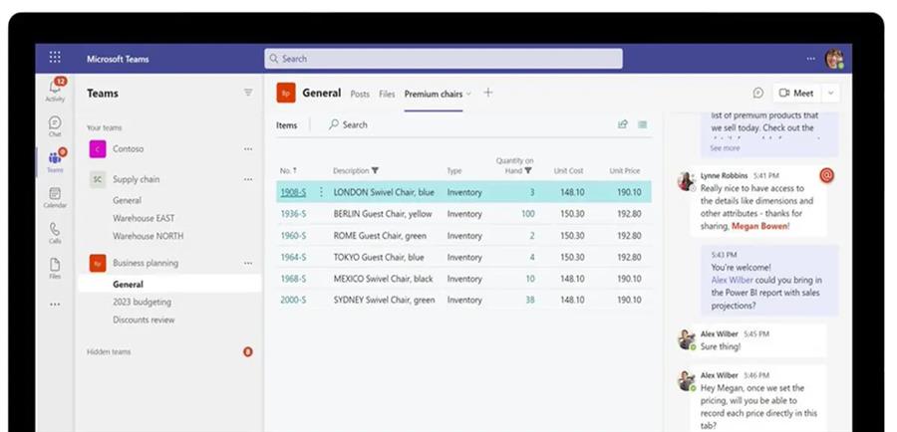The height and width of the screenshot is (432, 897).
Task: Select the MEXICO Swivel Chair, black description
Action: [x=384, y=279]
